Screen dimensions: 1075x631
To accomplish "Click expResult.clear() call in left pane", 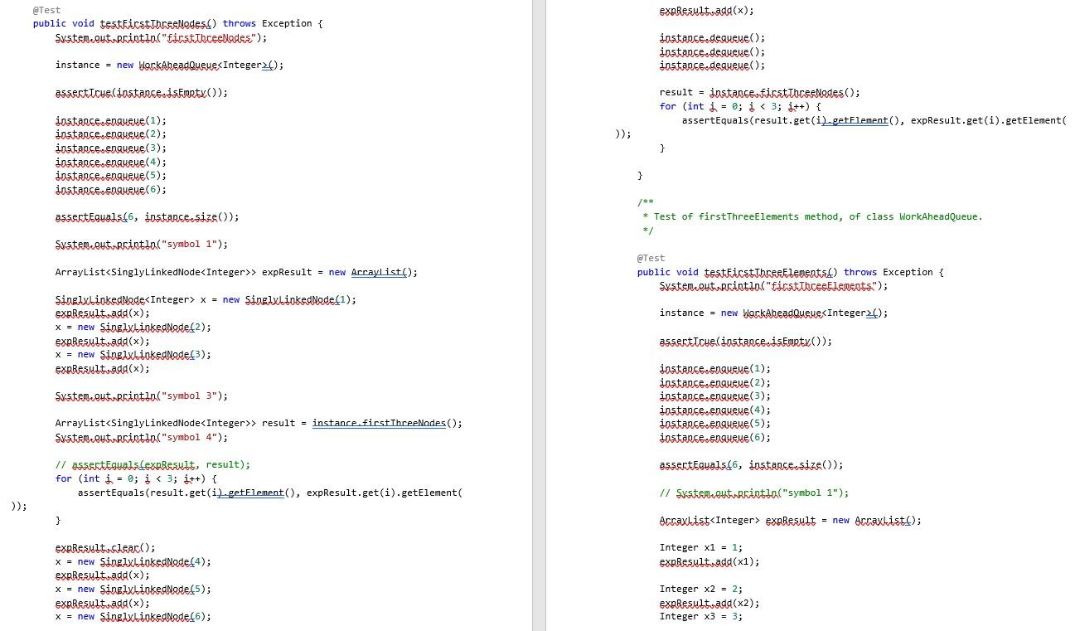I will (99, 547).
